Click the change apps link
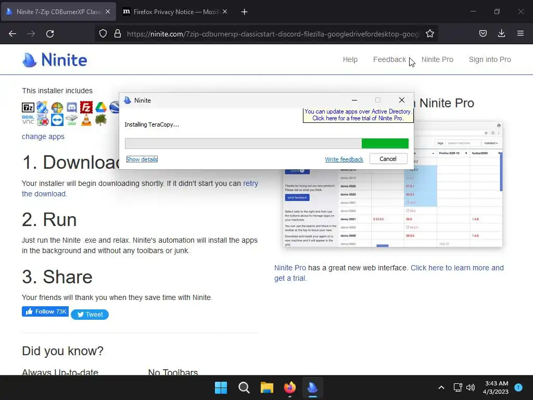Screen dimensions: 533x400 pos(43,136)
